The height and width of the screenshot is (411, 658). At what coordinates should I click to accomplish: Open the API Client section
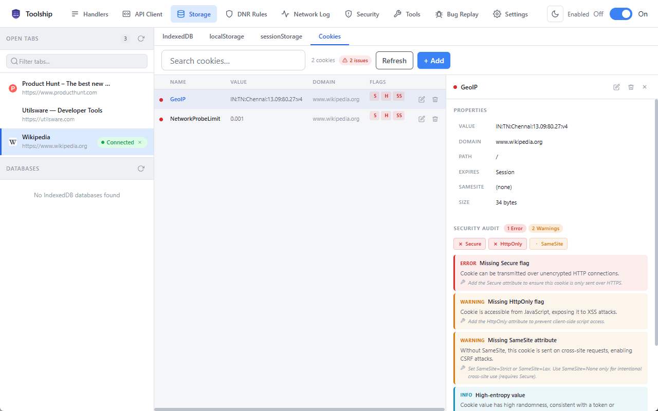coord(142,14)
